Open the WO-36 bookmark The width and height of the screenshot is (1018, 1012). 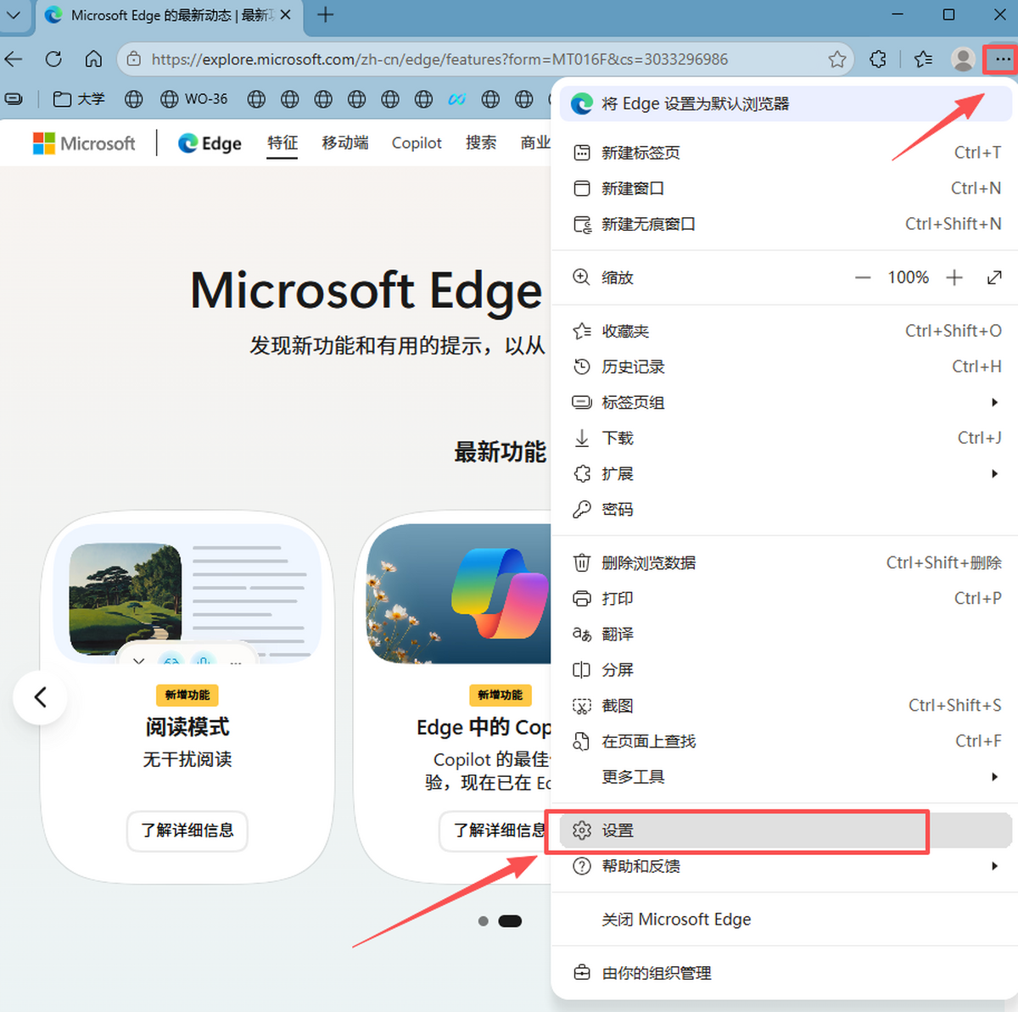[194, 99]
